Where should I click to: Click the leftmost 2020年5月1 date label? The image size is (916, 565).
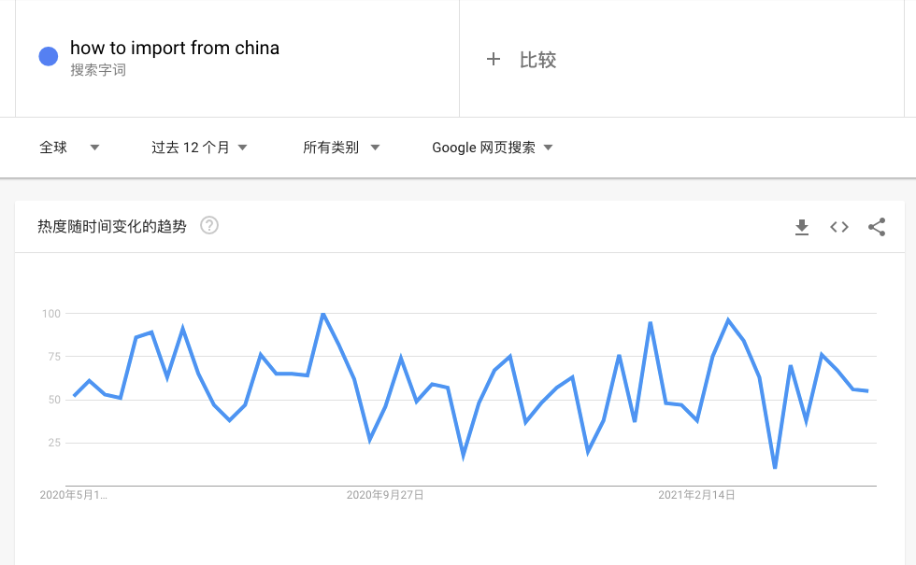click(x=75, y=495)
